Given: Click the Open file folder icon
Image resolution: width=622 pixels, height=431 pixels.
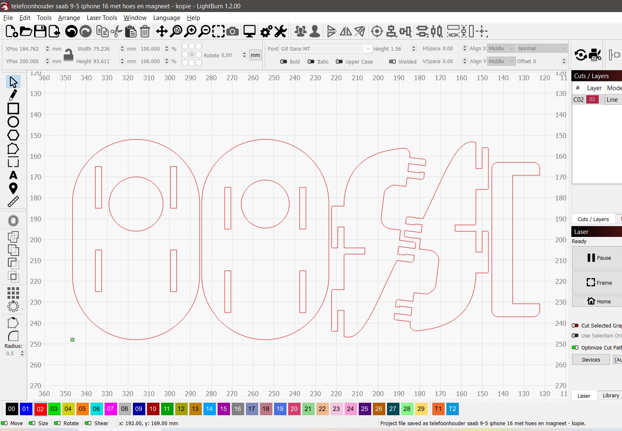Looking at the screenshot, I should (x=26, y=31).
